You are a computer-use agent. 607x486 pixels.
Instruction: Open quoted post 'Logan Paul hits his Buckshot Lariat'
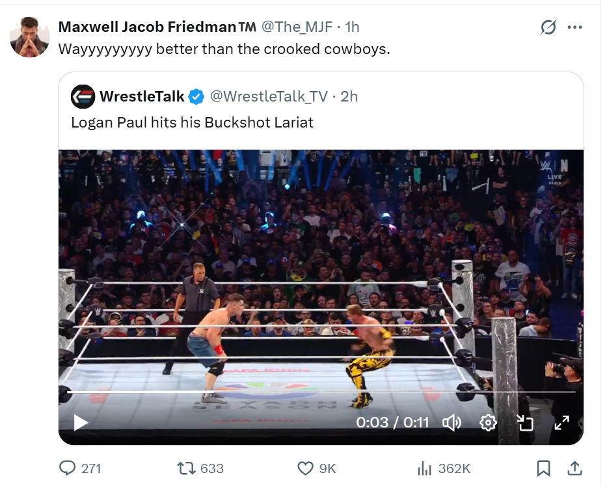tap(192, 122)
